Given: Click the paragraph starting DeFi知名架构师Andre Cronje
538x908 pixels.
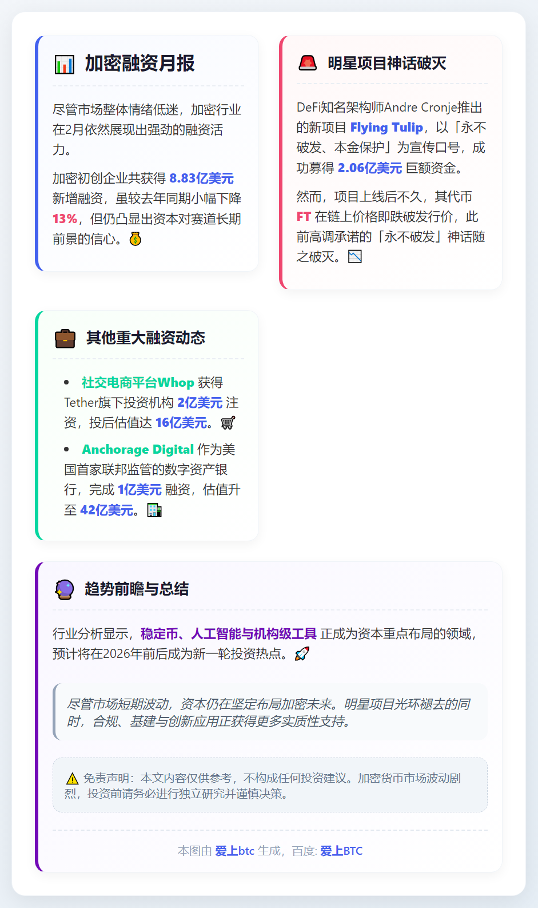Looking at the screenshot, I should tap(391, 137).
